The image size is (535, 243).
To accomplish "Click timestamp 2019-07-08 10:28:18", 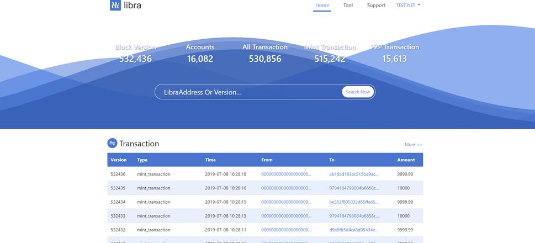I will pyautogui.click(x=225, y=174).
